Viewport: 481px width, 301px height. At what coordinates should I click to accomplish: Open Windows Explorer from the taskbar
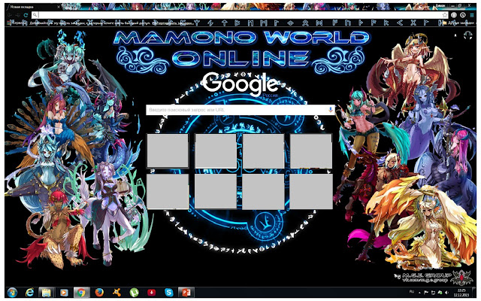click(x=47, y=293)
